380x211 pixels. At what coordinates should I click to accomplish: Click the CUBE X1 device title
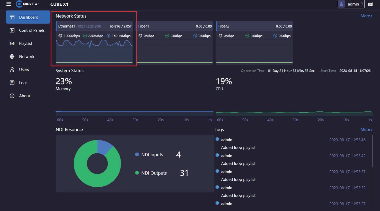pyautogui.click(x=59, y=4)
